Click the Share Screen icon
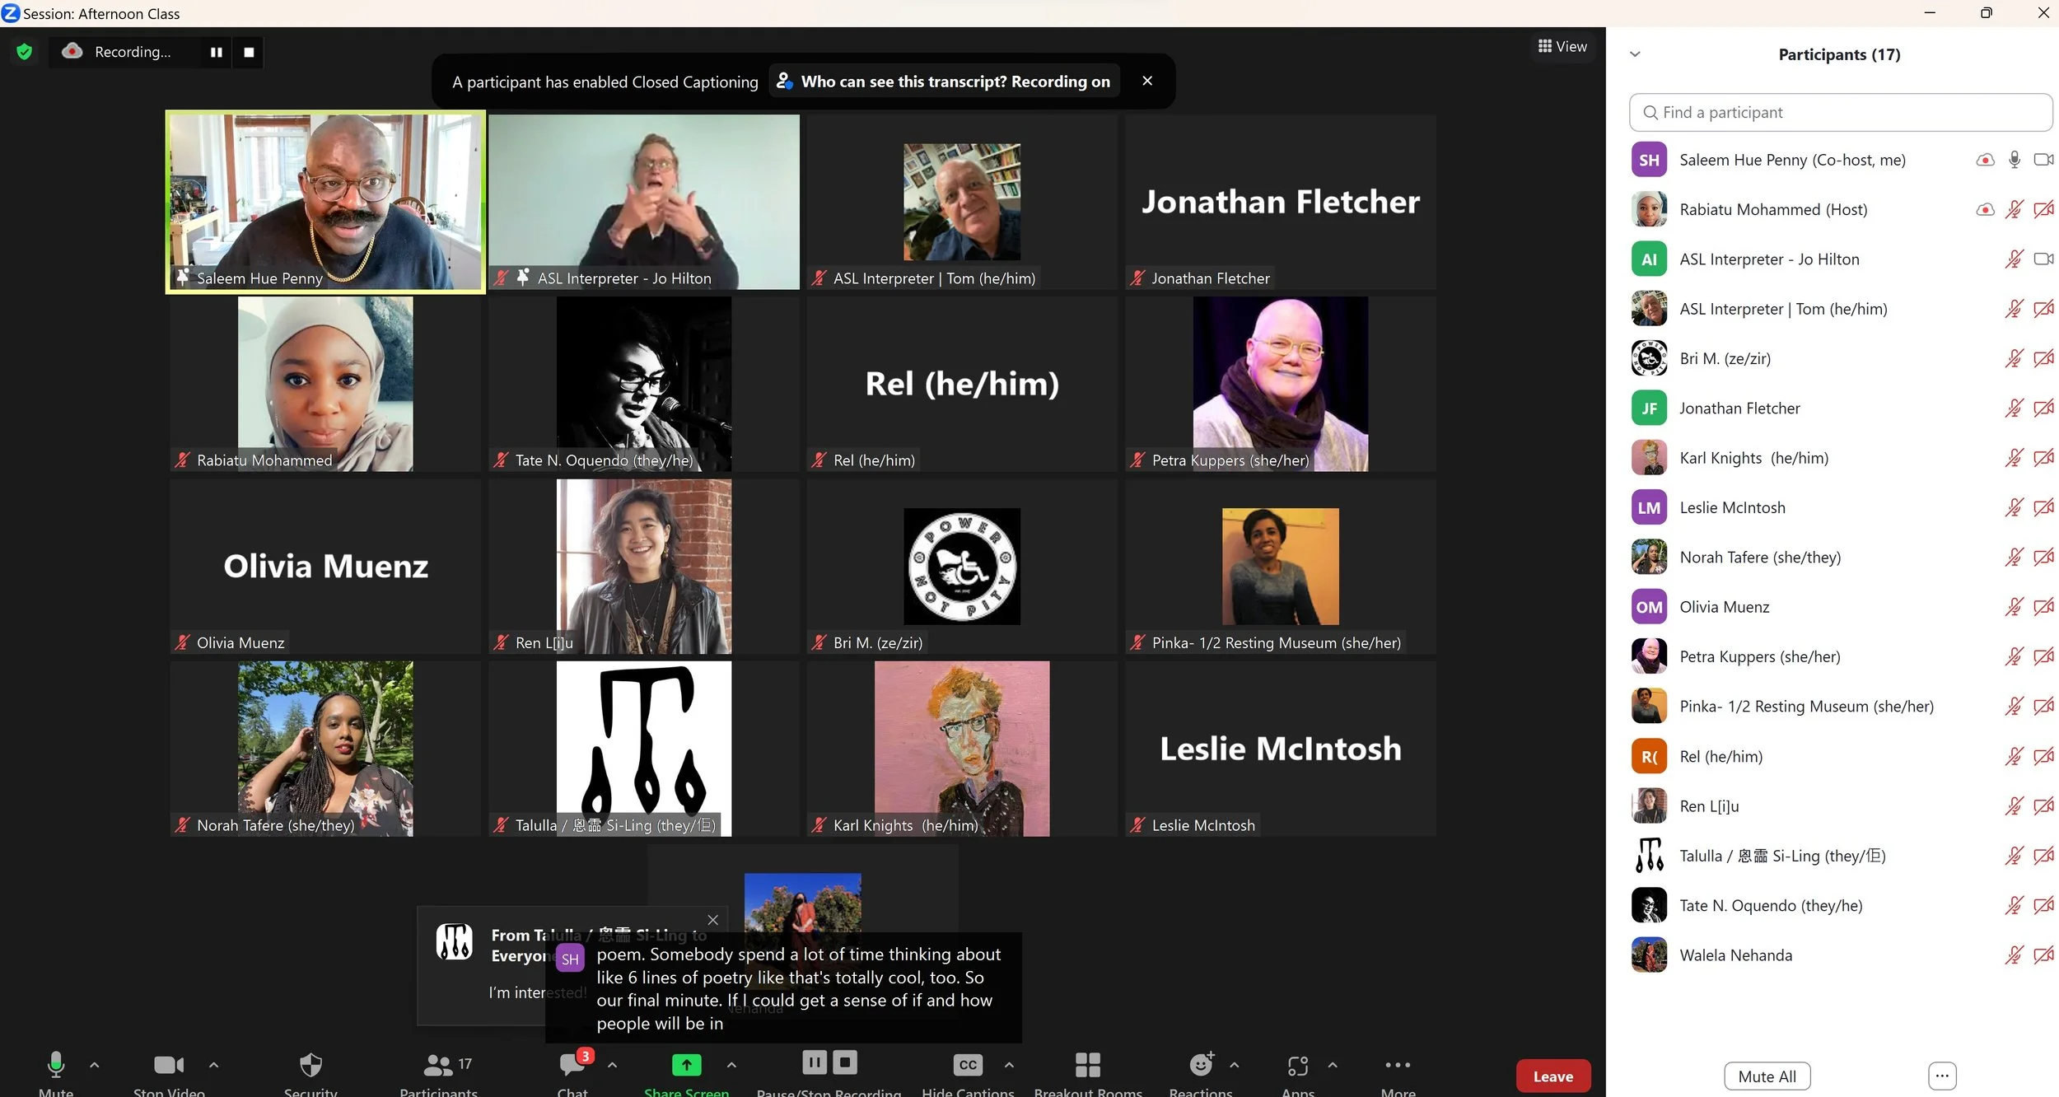Image resolution: width=2059 pixels, height=1097 pixels. point(686,1065)
